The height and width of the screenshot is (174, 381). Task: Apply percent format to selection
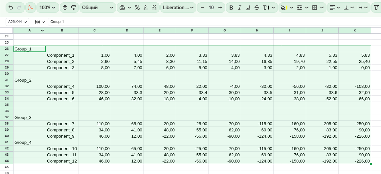(x=137, y=8)
